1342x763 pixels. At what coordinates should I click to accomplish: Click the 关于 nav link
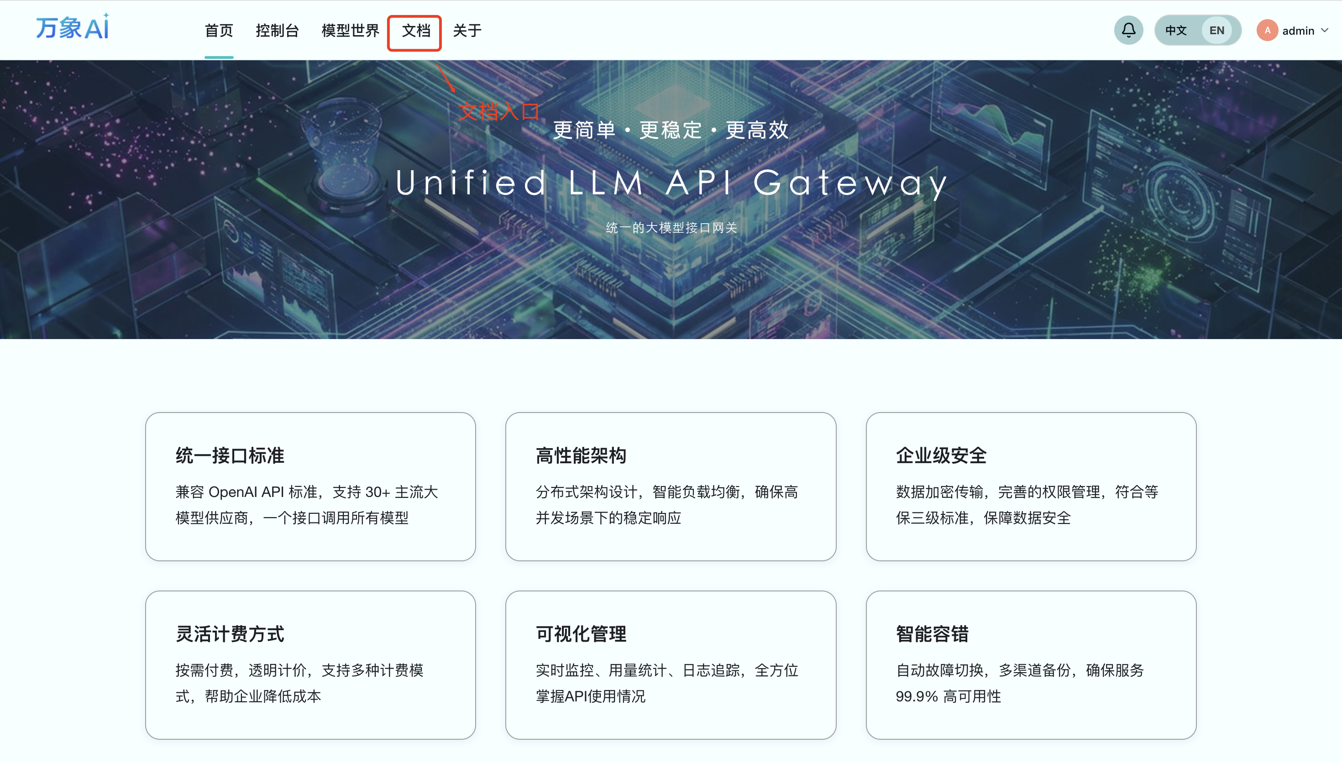click(x=467, y=31)
